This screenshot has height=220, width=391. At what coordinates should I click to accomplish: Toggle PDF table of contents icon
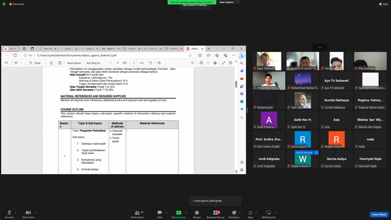coord(6,63)
